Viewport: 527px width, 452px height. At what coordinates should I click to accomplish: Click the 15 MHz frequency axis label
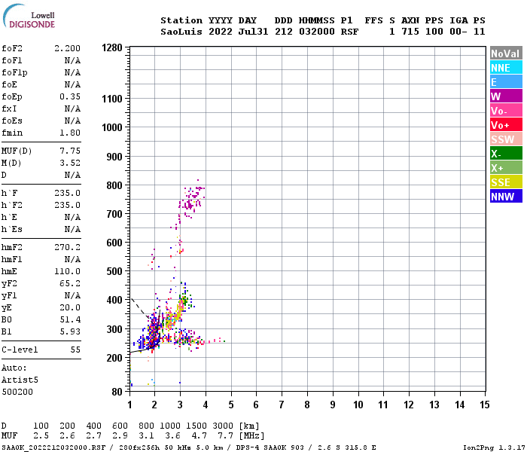coord(484,405)
